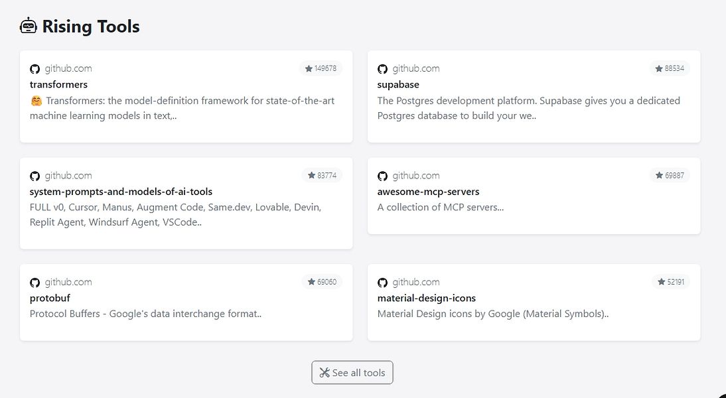
Task: Click the 69887 star badge on awesome-mcp-servers
Action: (669, 175)
